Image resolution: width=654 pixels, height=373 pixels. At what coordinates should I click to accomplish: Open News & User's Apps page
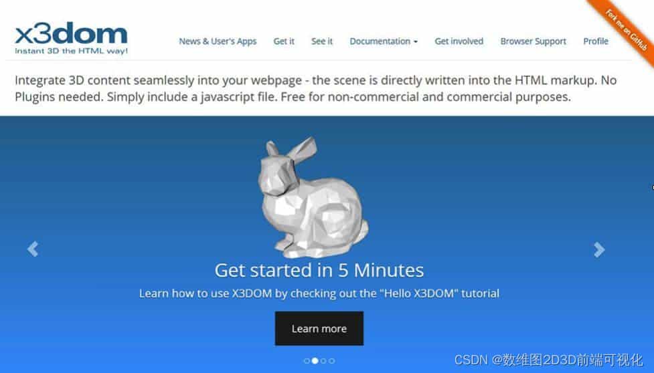click(x=218, y=41)
